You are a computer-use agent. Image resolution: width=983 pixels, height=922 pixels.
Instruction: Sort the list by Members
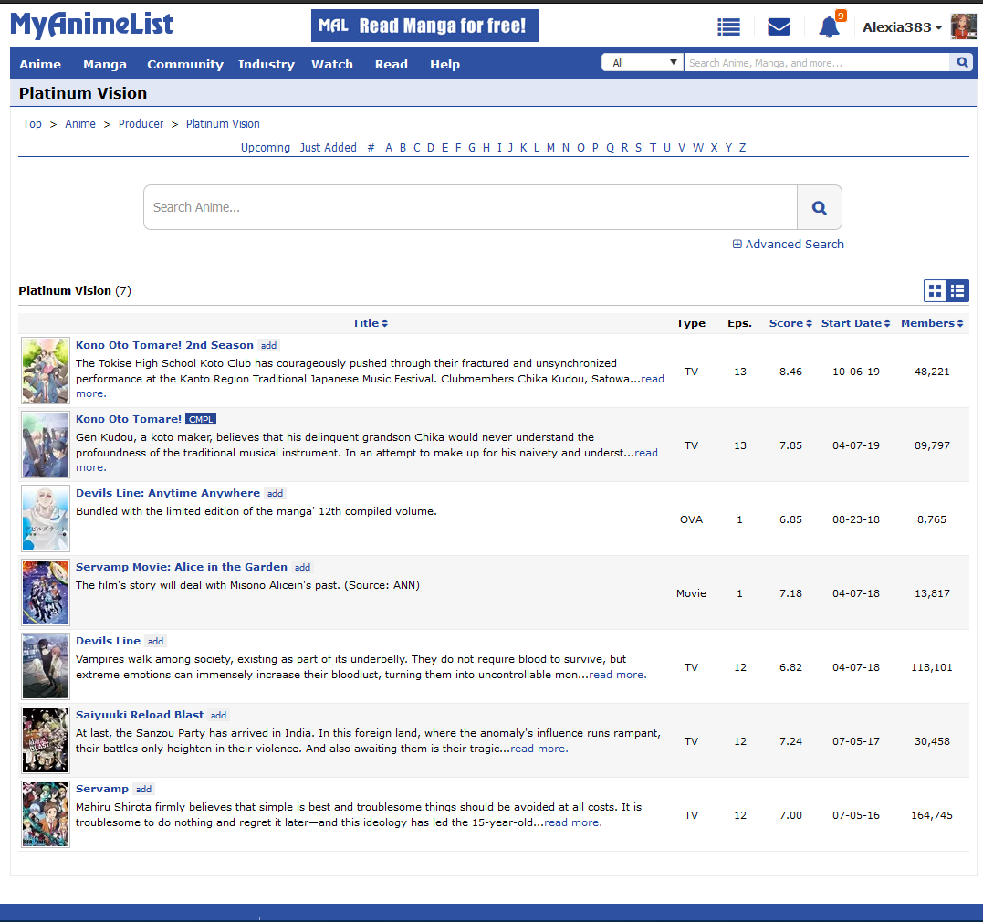point(932,323)
